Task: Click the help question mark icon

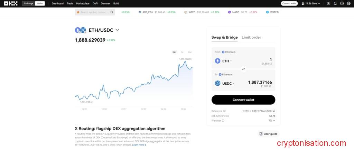Action: (342, 3)
